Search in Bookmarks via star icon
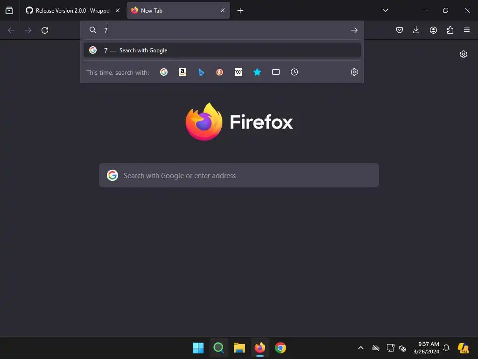Viewport: 478px width, 359px height. click(x=257, y=72)
